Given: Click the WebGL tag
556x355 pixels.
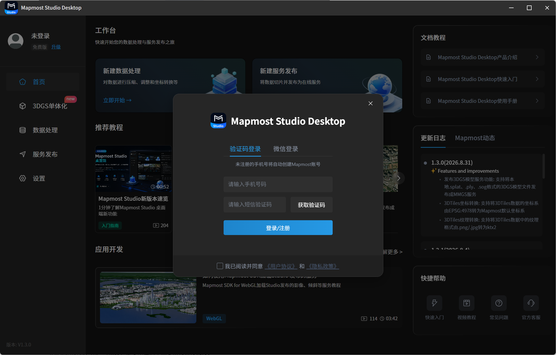Looking at the screenshot, I should point(214,318).
